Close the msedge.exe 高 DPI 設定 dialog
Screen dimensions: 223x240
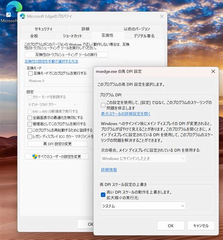coord(213,72)
